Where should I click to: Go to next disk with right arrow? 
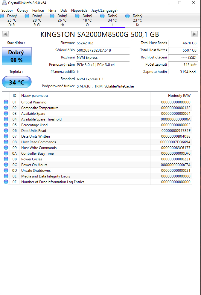tap(194, 34)
